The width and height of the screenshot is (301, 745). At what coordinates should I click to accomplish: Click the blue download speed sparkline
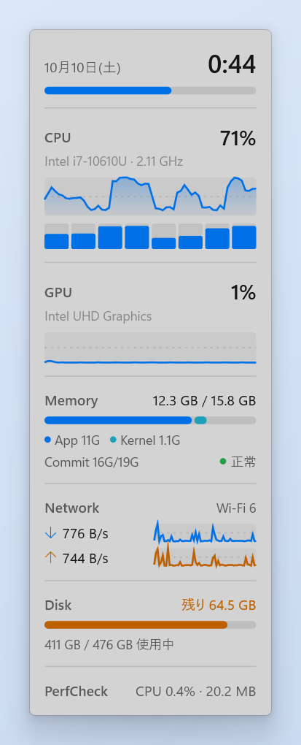(205, 532)
